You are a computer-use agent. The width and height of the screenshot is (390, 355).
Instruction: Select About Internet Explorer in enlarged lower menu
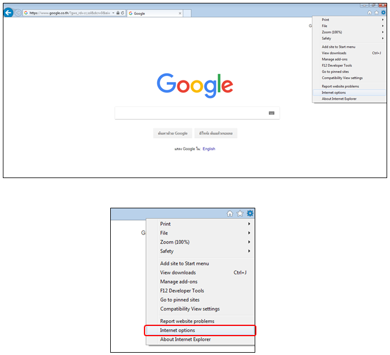[x=200, y=340]
